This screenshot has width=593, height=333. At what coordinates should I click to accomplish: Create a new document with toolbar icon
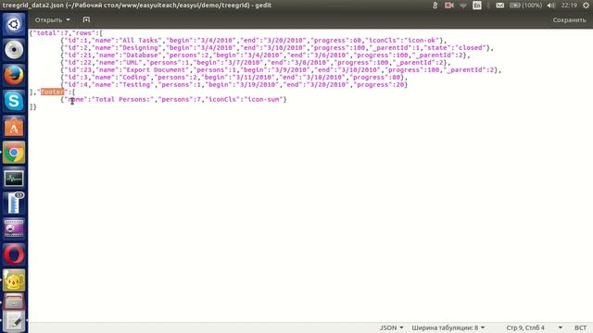point(86,19)
